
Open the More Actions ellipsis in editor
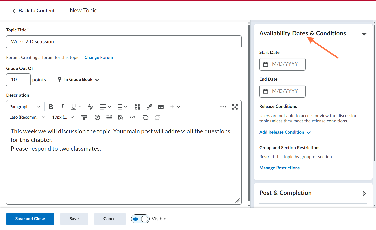tap(223, 107)
